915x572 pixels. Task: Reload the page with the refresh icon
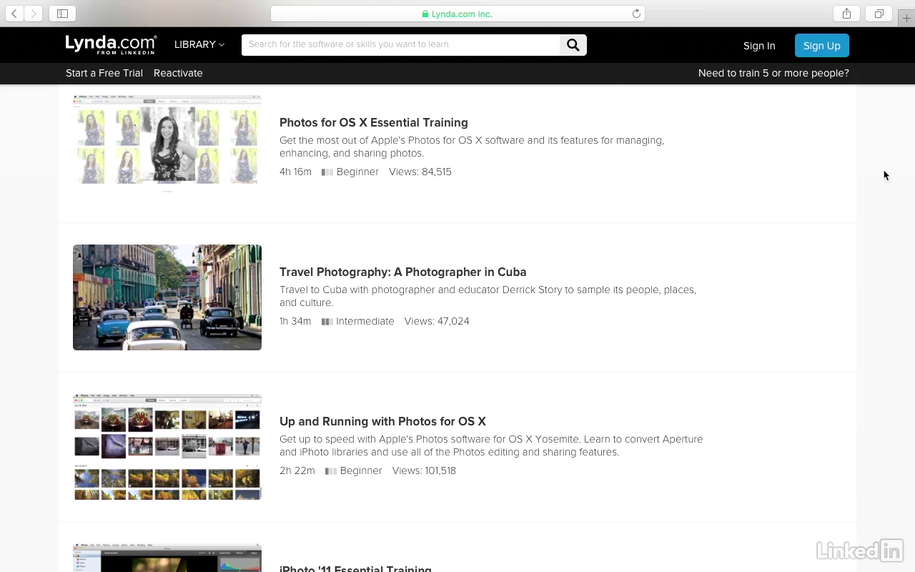tap(636, 14)
